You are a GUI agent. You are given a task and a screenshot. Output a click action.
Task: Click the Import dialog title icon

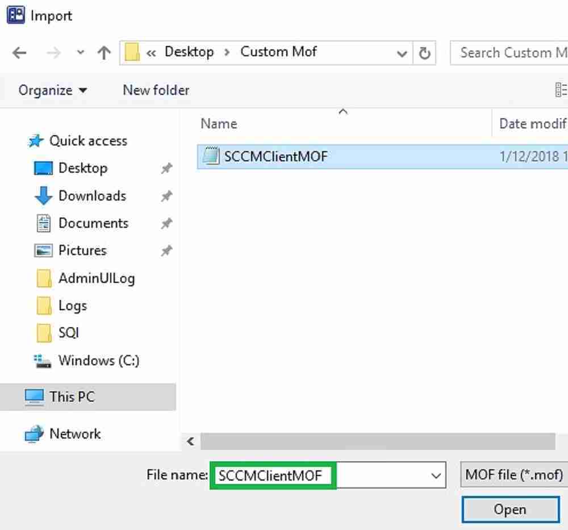point(16,15)
